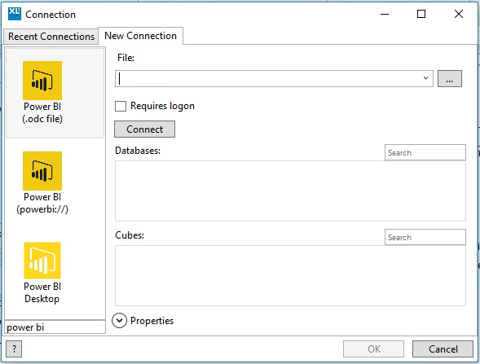This screenshot has height=364, width=480.
Task: Select the New Connection tab
Action: pyautogui.click(x=140, y=36)
